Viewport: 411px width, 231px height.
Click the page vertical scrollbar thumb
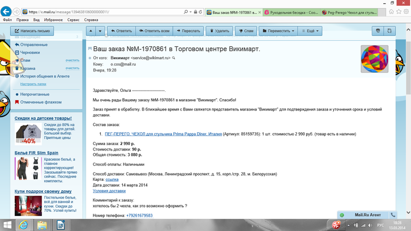click(x=408, y=68)
